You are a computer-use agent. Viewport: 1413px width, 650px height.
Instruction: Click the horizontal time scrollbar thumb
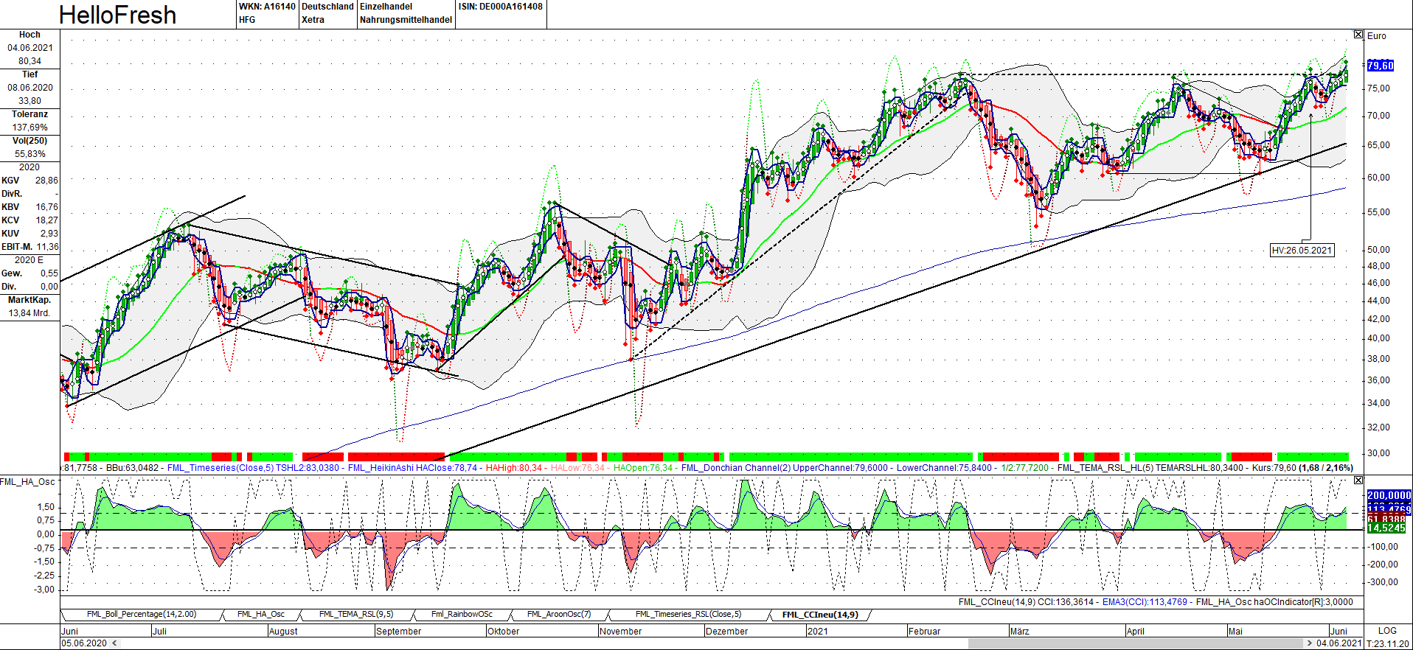(1135, 643)
